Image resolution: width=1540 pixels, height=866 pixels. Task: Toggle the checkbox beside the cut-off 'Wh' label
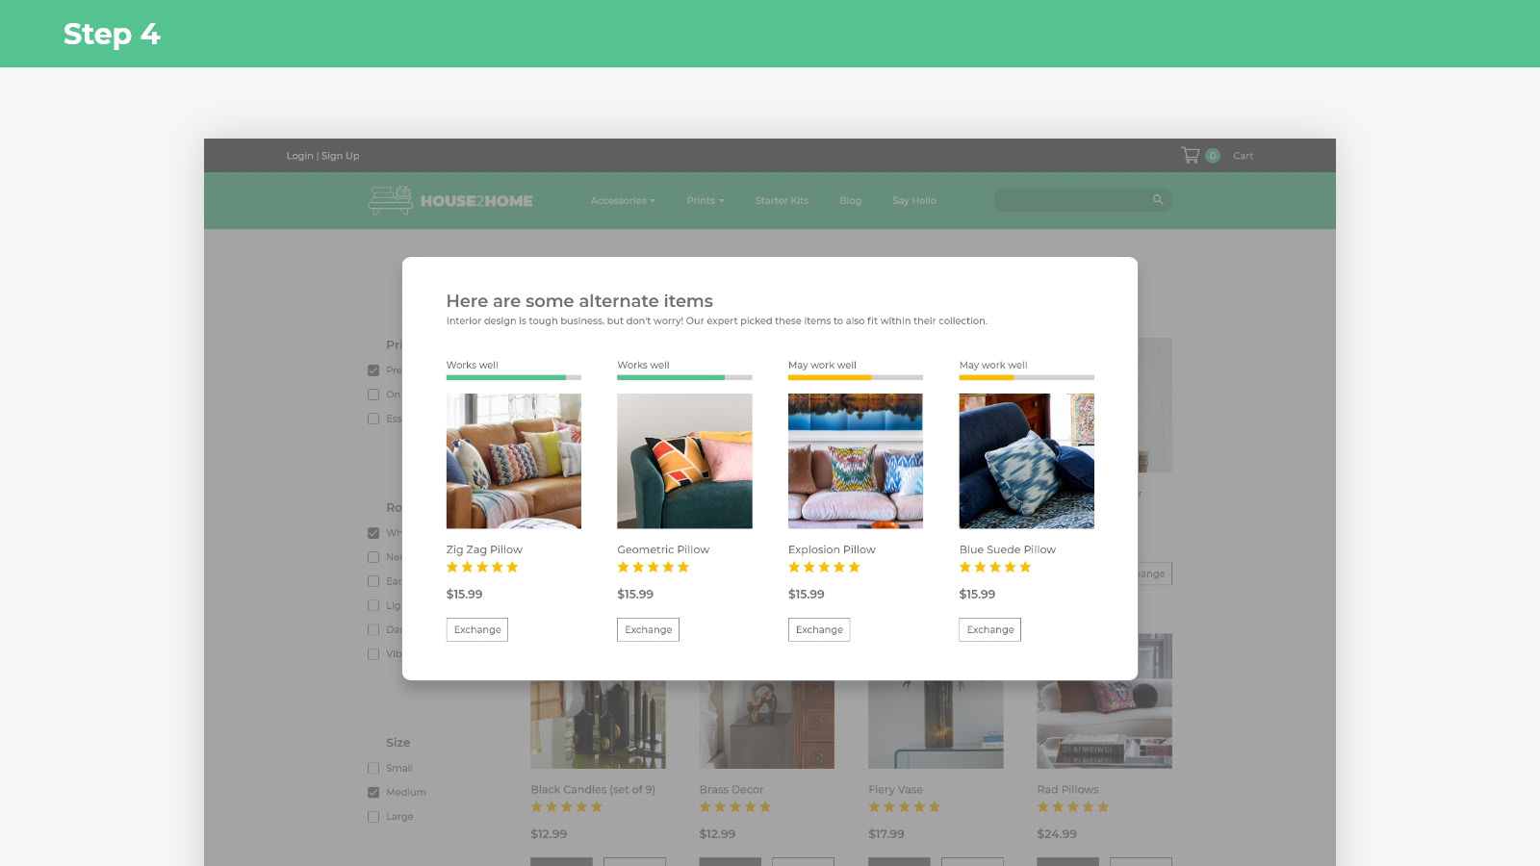(373, 533)
